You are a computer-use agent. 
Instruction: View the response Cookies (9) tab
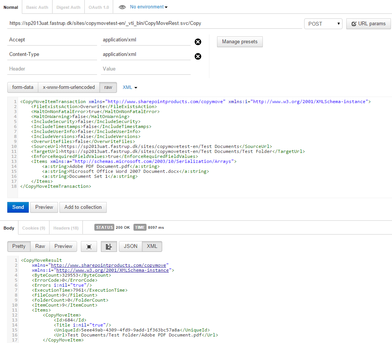click(33, 228)
